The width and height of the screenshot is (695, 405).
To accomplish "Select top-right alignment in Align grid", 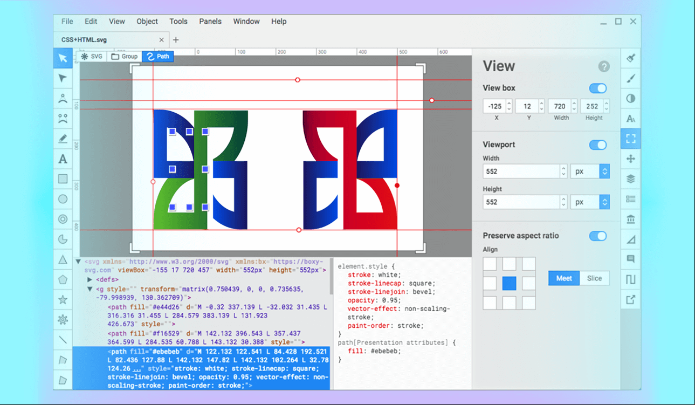I will 529,264.
